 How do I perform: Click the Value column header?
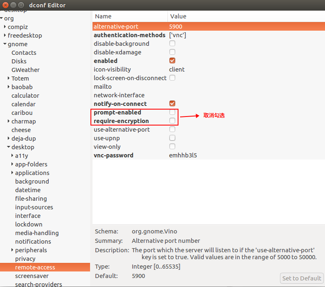click(246, 16)
